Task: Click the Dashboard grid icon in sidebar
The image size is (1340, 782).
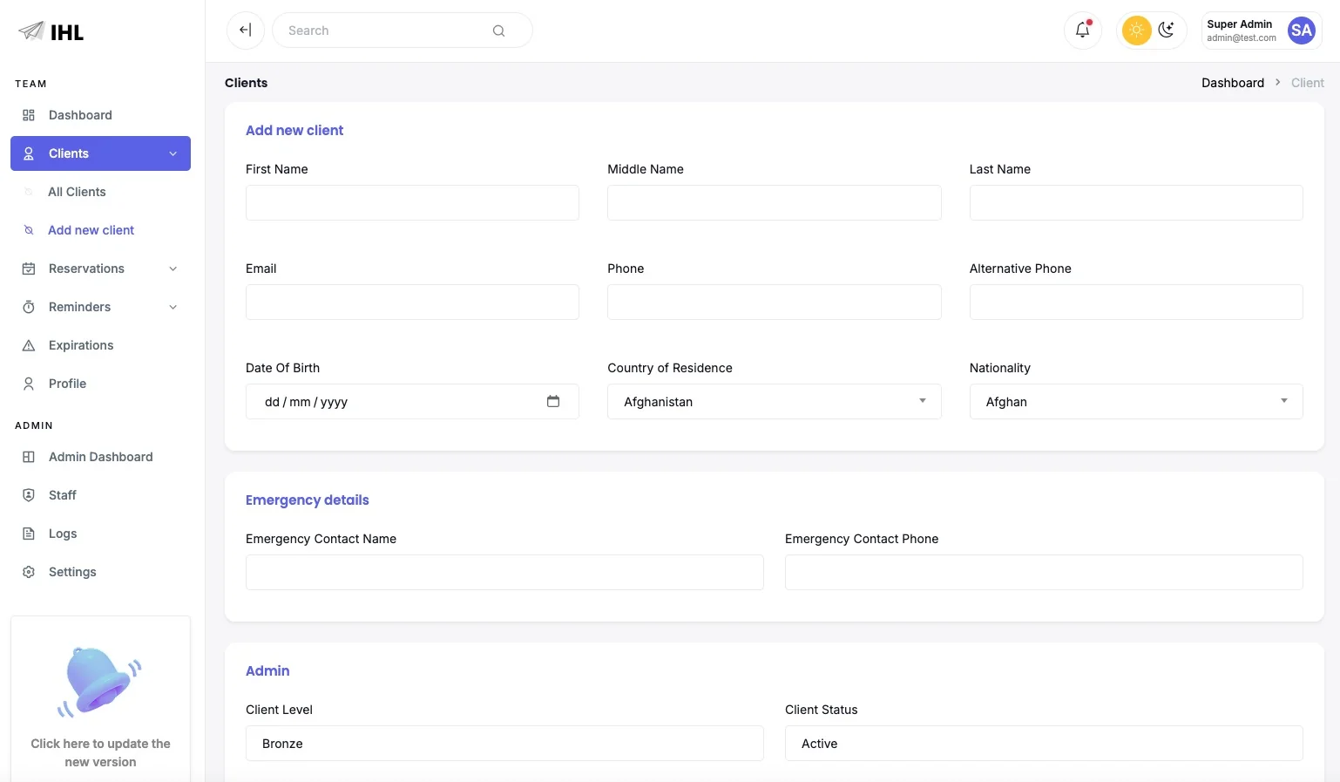Action: (29, 115)
